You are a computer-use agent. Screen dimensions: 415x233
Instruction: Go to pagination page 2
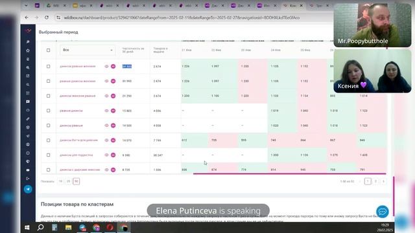pos(375,181)
